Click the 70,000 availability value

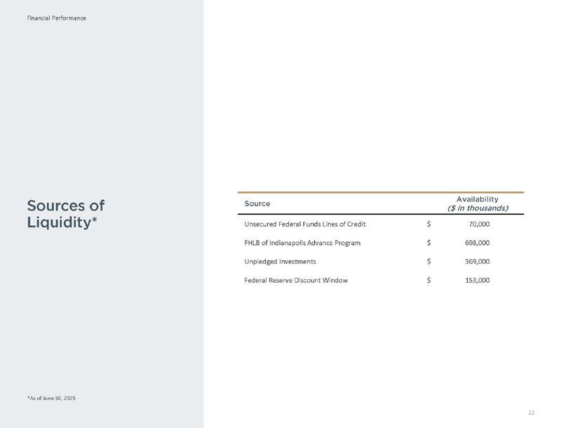[x=479, y=224]
